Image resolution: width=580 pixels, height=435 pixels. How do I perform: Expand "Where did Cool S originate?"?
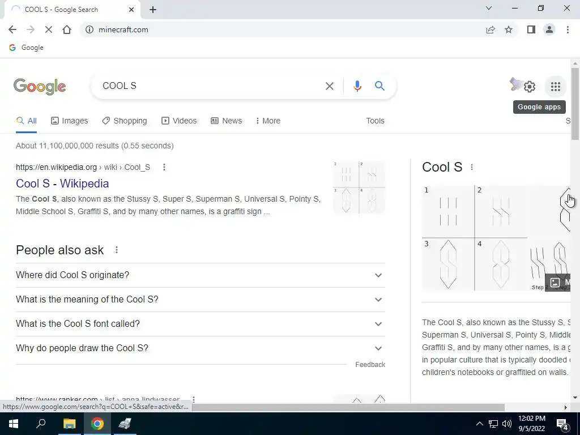[200, 275]
